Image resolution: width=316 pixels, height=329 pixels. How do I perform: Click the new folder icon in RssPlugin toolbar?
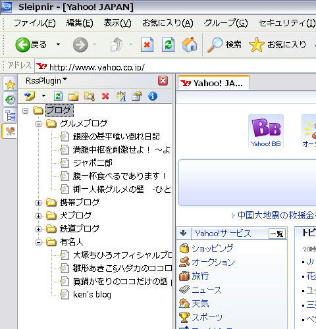[74, 96]
